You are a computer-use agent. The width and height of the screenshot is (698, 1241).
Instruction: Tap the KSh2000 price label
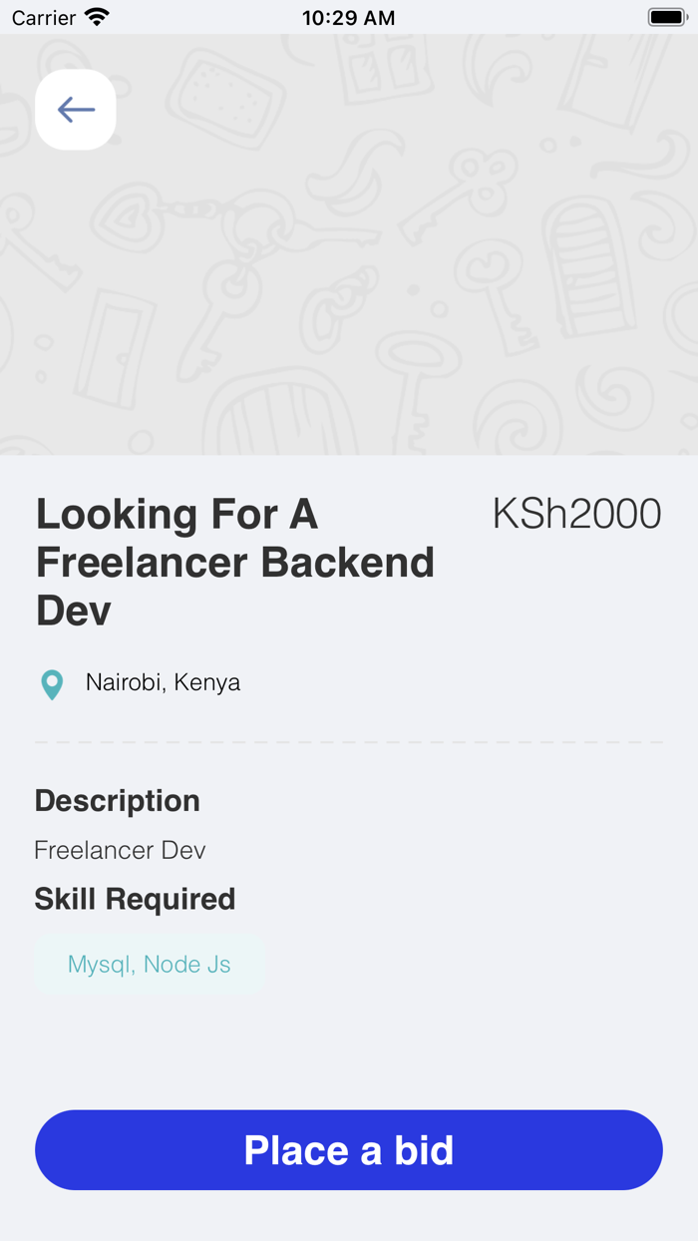point(576,514)
